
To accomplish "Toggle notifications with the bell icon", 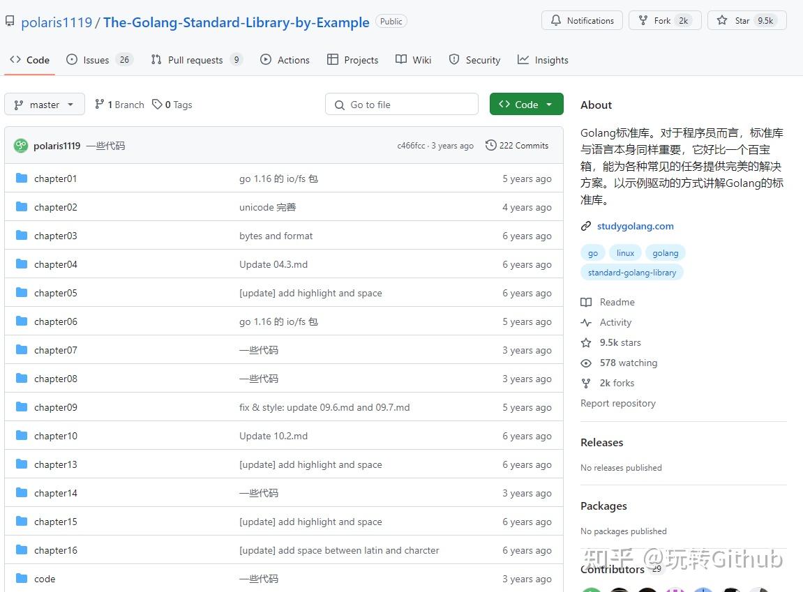I will [x=556, y=20].
